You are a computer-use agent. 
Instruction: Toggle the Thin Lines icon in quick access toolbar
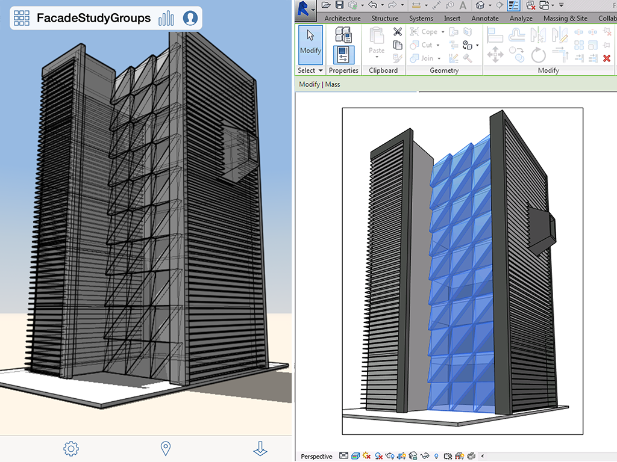pos(513,5)
